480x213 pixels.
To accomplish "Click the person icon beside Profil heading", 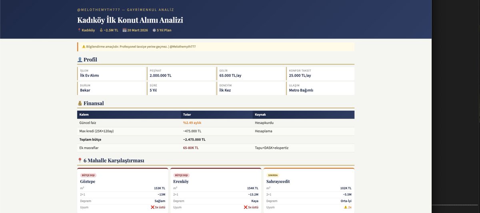I will 80,60.
